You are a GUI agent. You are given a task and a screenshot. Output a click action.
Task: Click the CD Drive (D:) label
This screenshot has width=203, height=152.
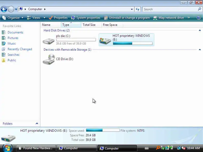(x=65, y=59)
